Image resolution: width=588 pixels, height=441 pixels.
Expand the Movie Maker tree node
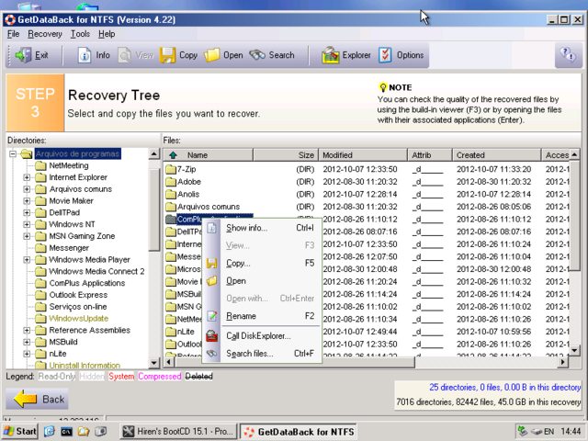point(27,201)
